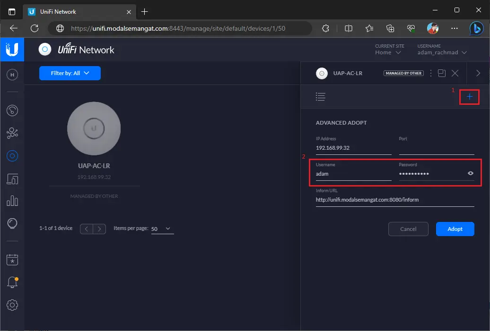Image resolution: width=490 pixels, height=331 pixels.
Task: Open the Settings gear icon
Action: pyautogui.click(x=12, y=305)
